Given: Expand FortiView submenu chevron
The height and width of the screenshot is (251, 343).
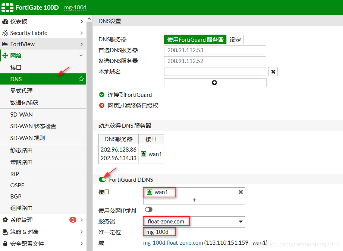Looking at the screenshot, I should pos(82,44).
